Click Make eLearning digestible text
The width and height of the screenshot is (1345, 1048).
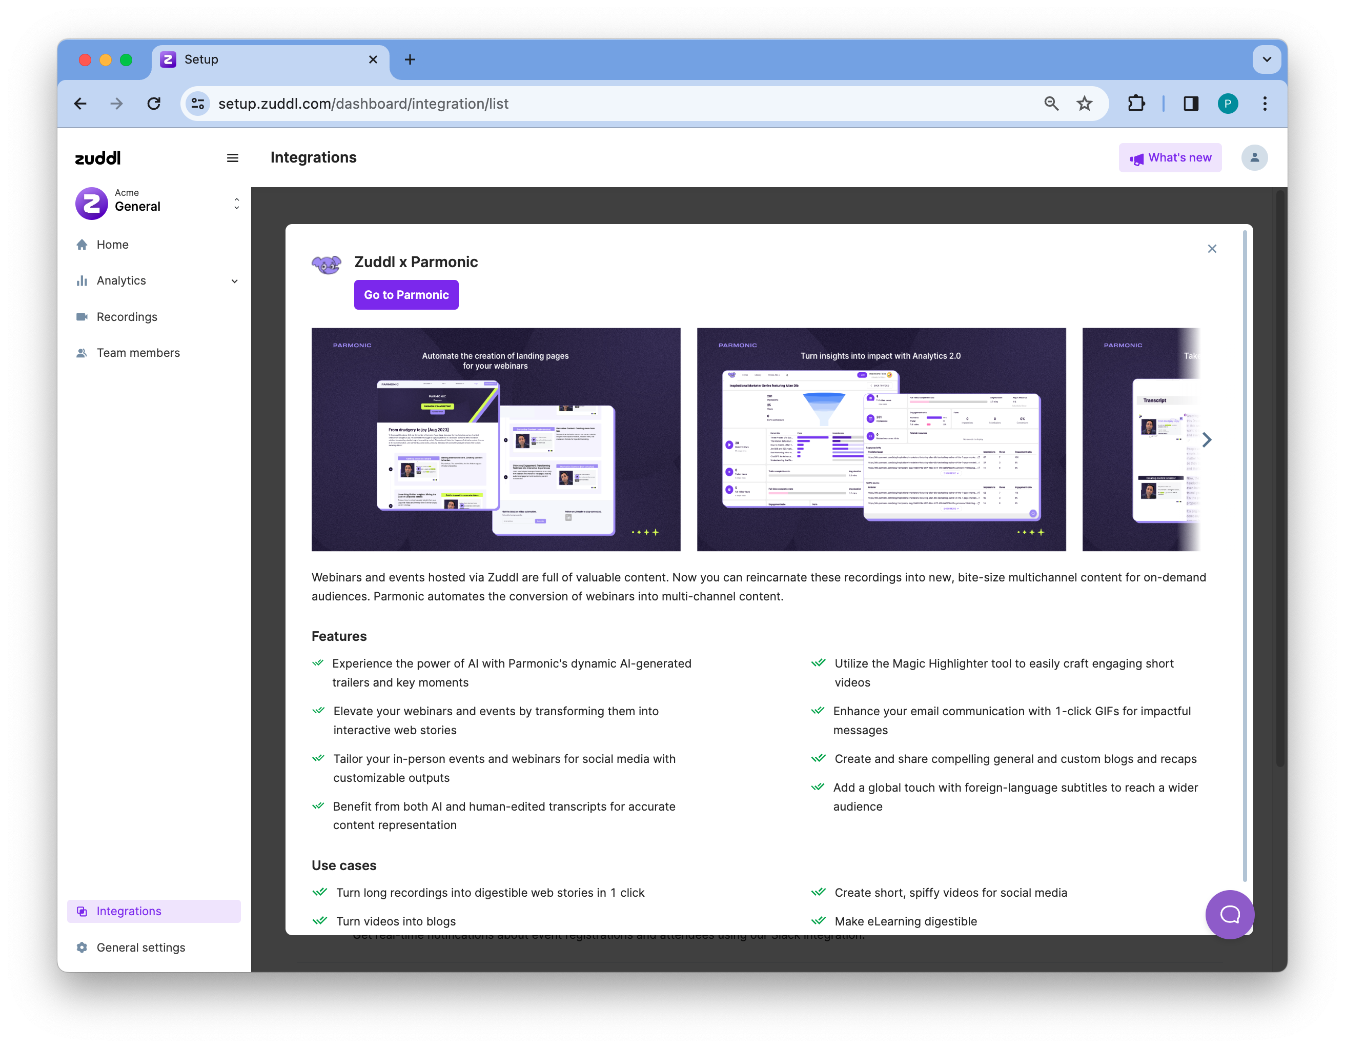[x=906, y=922]
